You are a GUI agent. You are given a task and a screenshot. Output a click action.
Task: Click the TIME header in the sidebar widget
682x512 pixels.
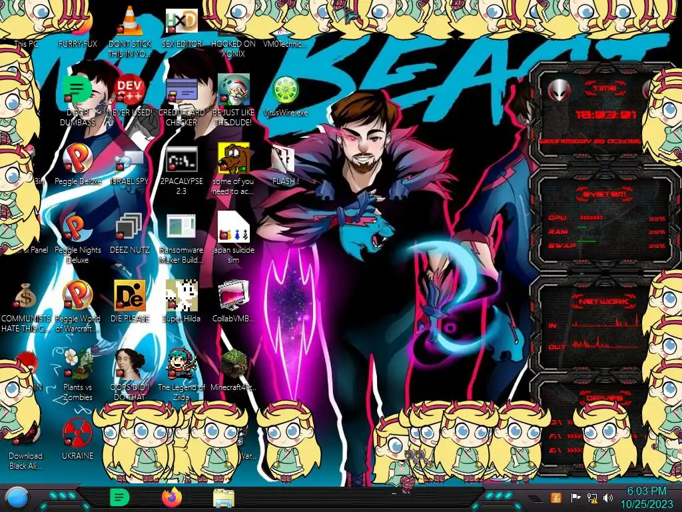605,88
